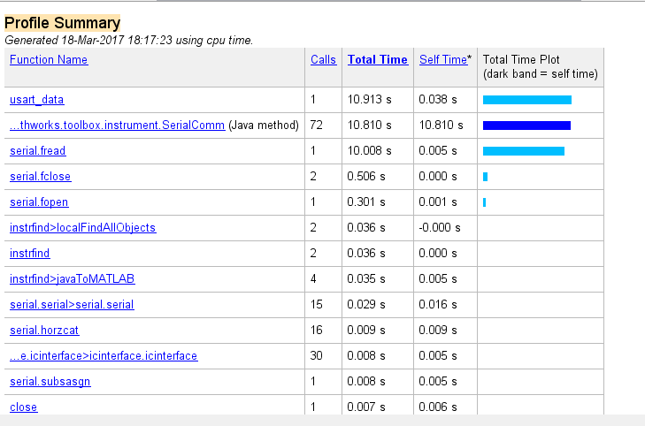Sort by Total Time column
645x426 pixels.
pos(378,60)
